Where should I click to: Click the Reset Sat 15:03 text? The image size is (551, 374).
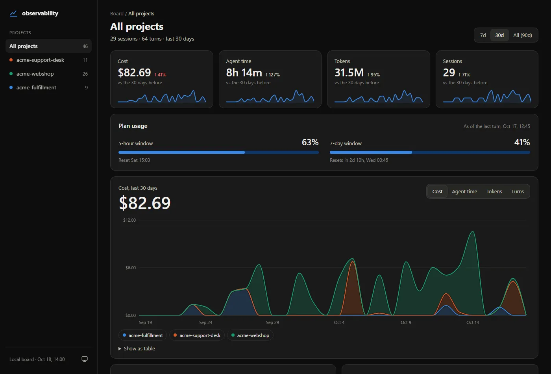click(x=134, y=160)
